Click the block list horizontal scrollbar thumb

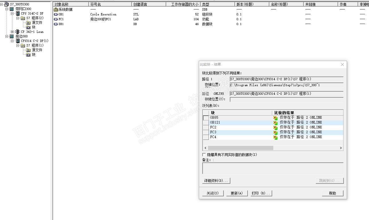point(240,148)
